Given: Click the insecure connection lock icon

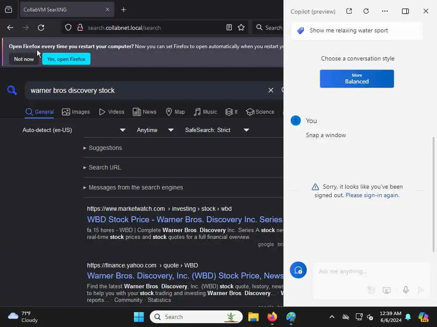Looking at the screenshot, I should point(80,28).
